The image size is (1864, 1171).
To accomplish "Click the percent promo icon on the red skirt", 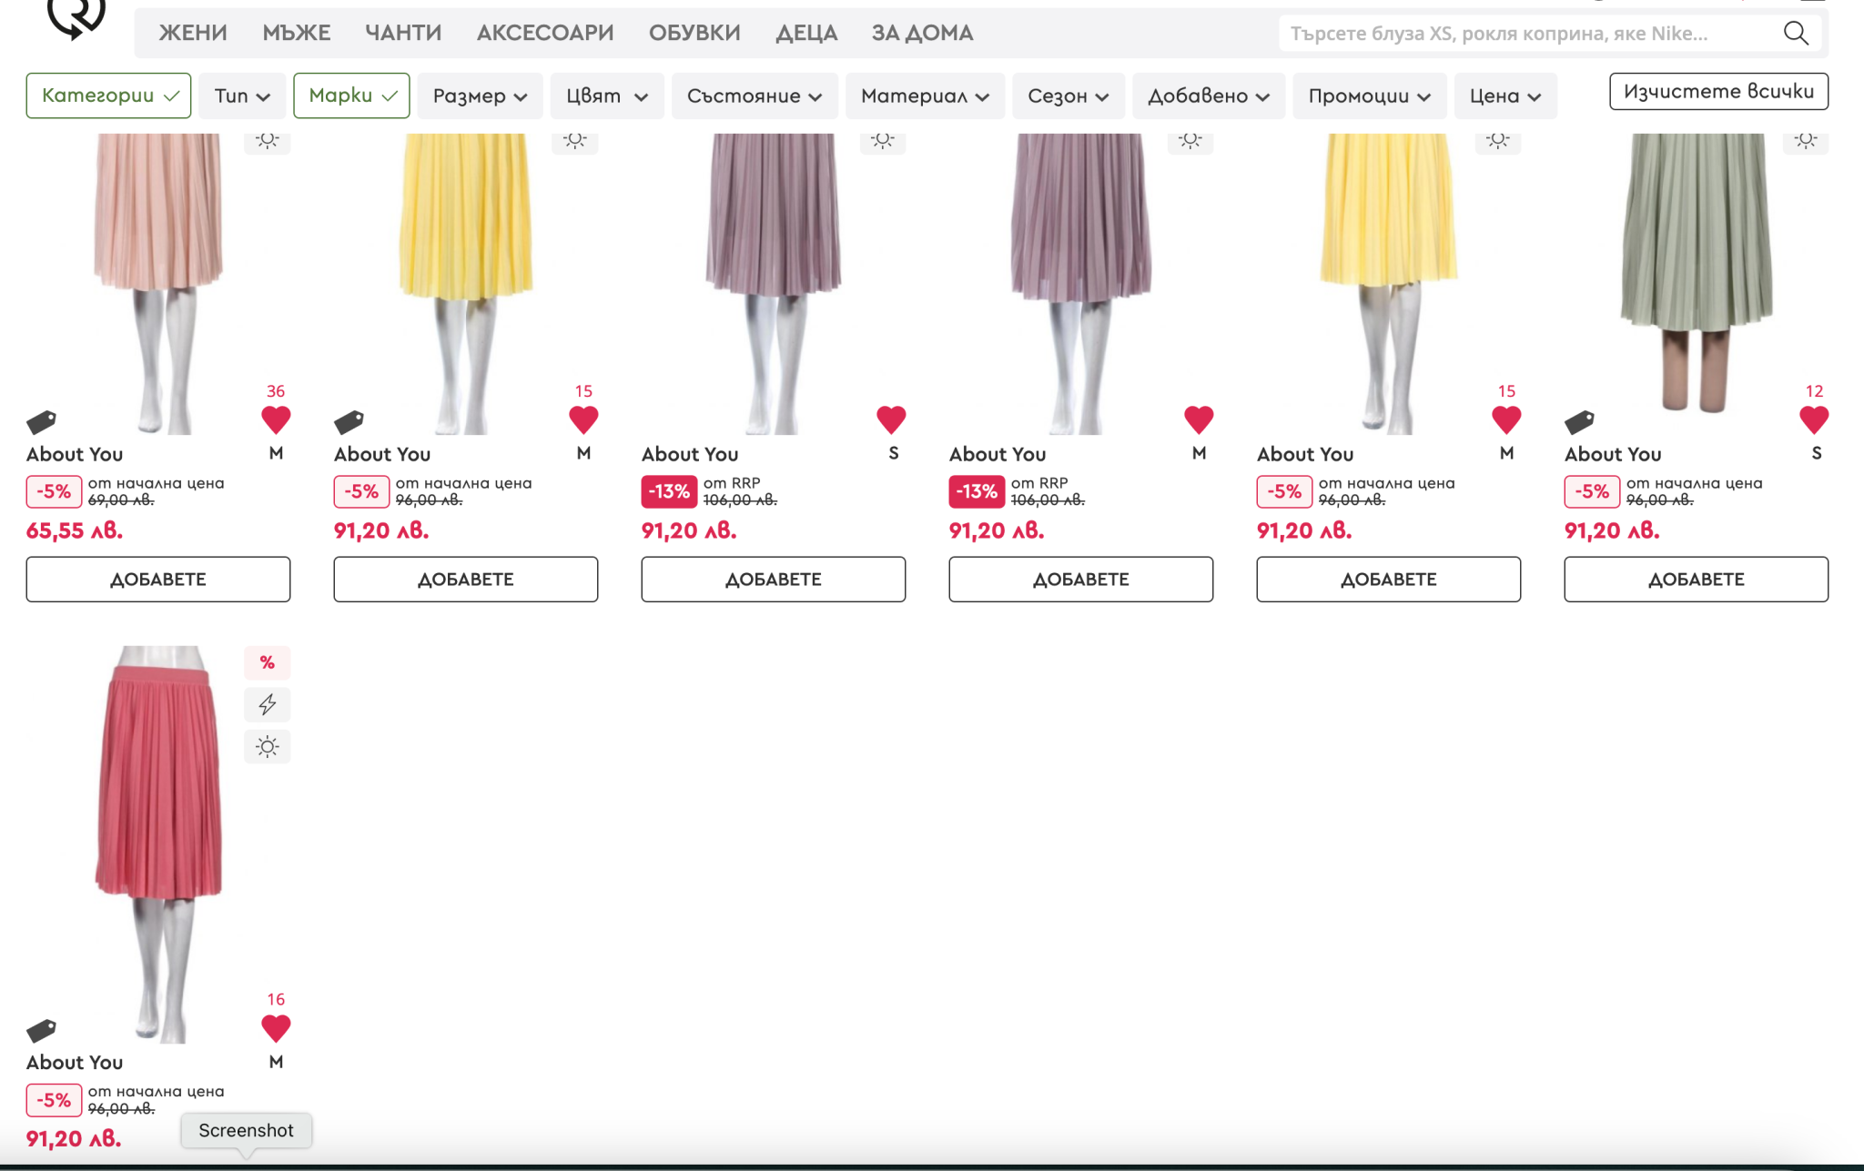I will tap(267, 662).
